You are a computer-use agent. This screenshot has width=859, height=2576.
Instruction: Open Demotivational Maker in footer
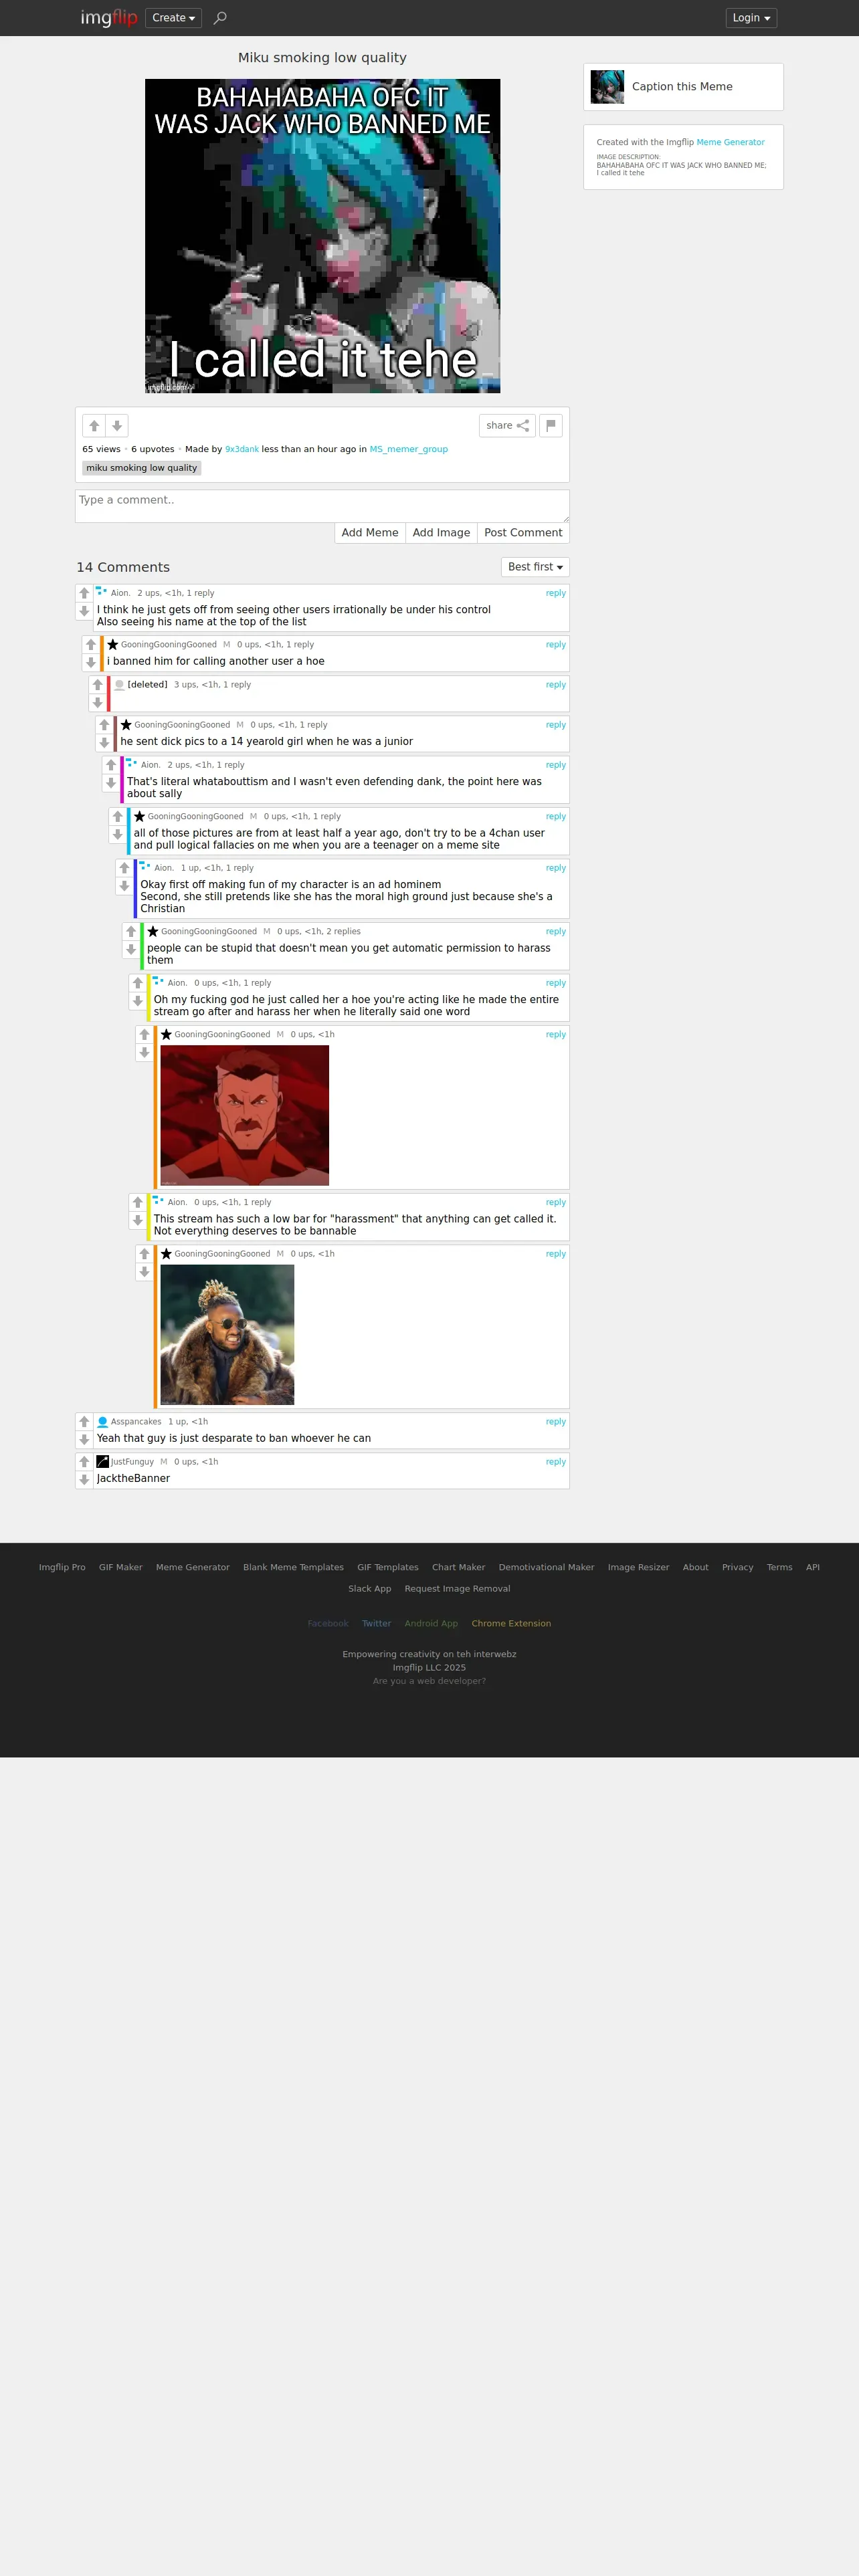(x=546, y=1568)
